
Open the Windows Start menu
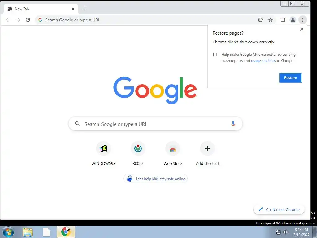click(x=8, y=232)
